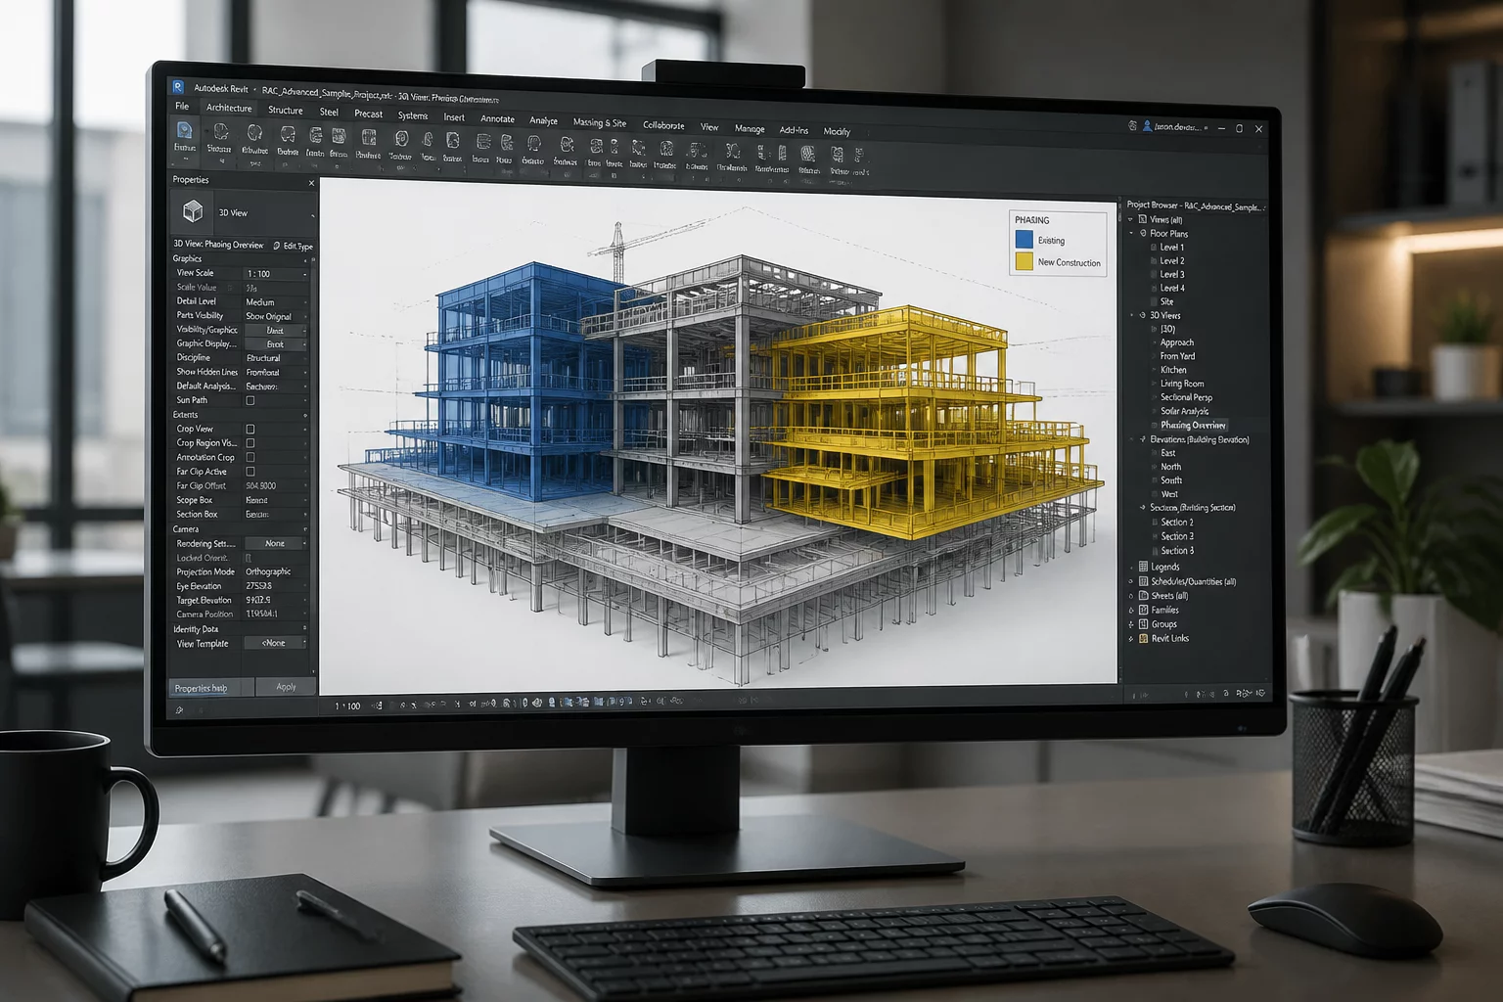Click the Views (all) icon in Project Browser

pos(1142,219)
